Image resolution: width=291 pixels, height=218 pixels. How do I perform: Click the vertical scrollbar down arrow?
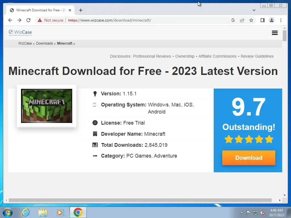[x=285, y=195]
